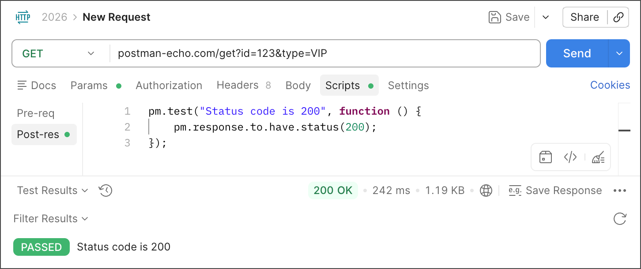Click the HTTP request type icon

[x=23, y=17]
